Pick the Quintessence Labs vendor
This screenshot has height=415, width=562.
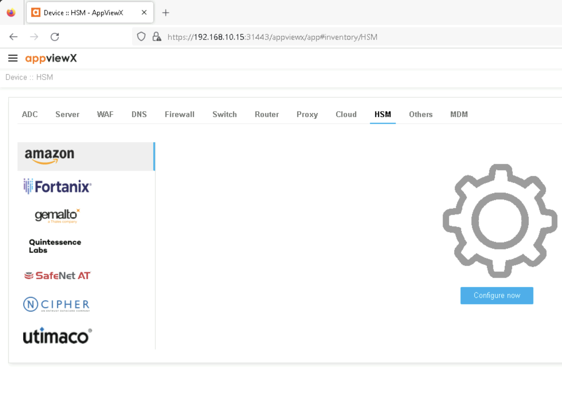pyautogui.click(x=55, y=246)
